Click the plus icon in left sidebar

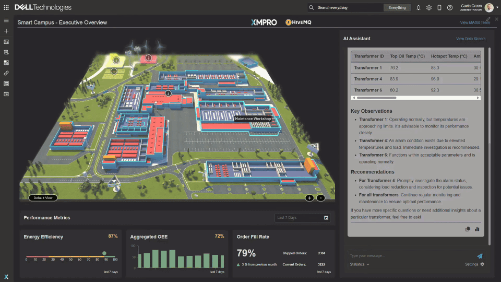6,31
